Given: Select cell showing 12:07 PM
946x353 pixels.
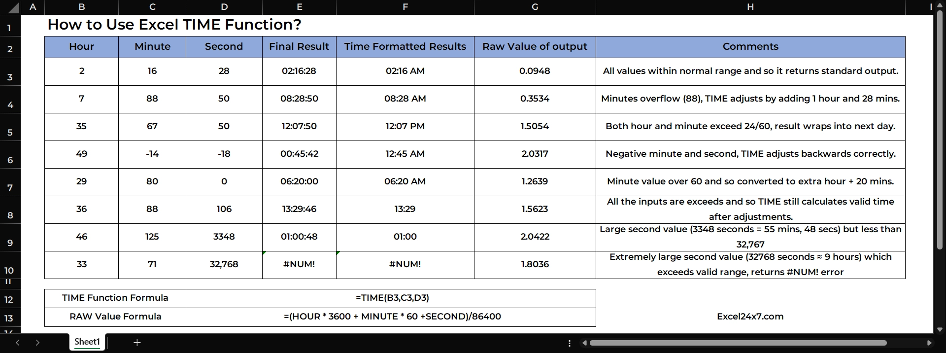Looking at the screenshot, I should click(x=405, y=127).
